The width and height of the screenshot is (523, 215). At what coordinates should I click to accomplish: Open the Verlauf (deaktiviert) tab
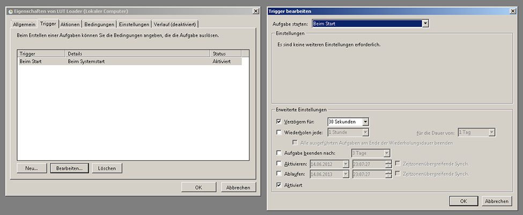tap(175, 24)
